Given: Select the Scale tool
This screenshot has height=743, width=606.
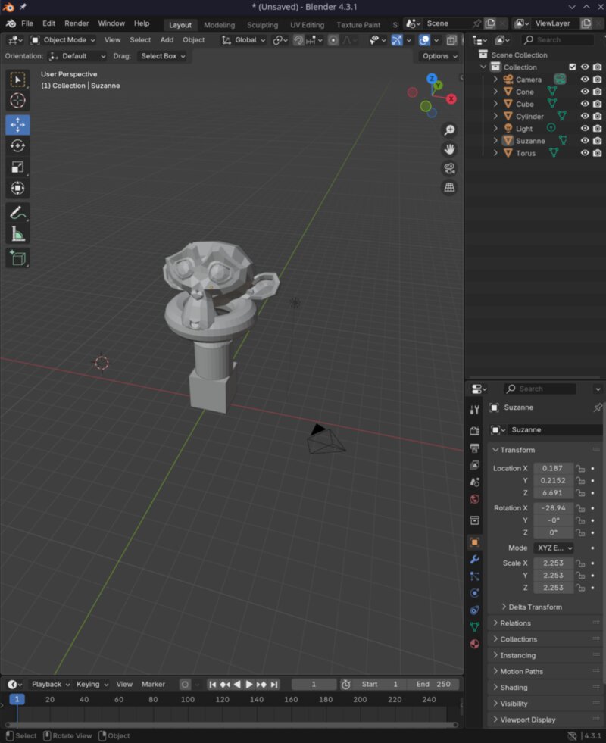Looking at the screenshot, I should (18, 167).
